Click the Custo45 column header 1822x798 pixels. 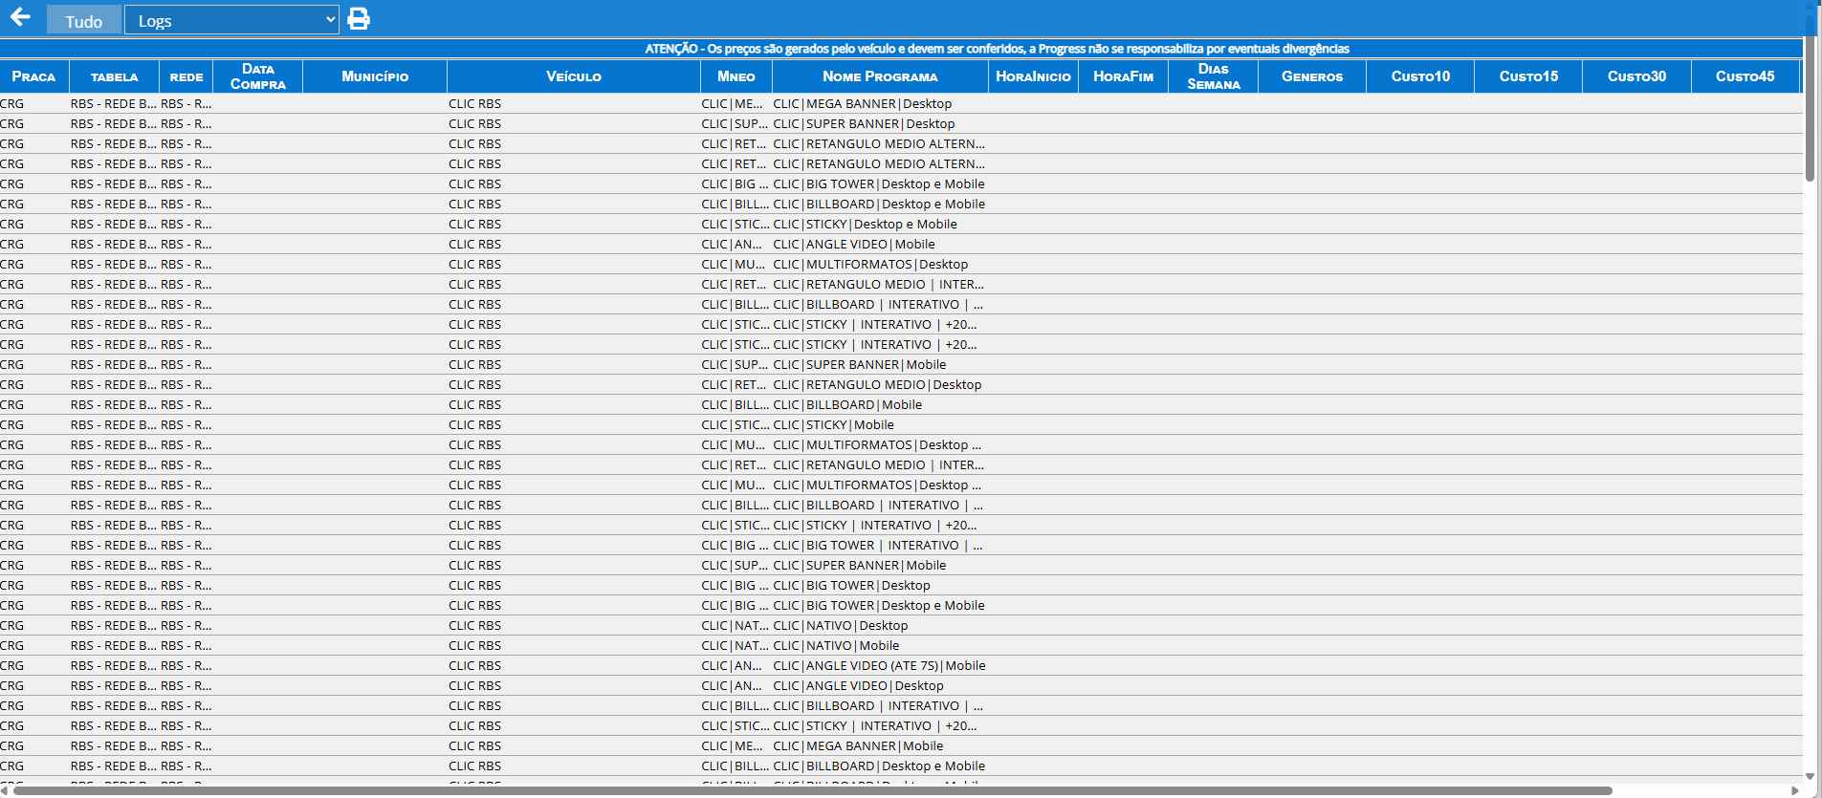tap(1745, 76)
